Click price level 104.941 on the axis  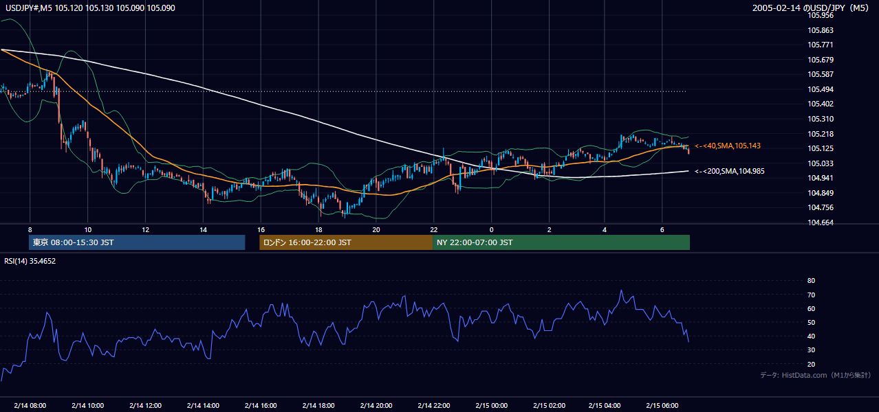coord(820,178)
